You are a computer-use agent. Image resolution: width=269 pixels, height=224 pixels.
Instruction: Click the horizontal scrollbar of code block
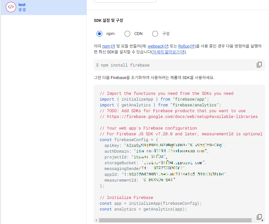coord(175,220)
